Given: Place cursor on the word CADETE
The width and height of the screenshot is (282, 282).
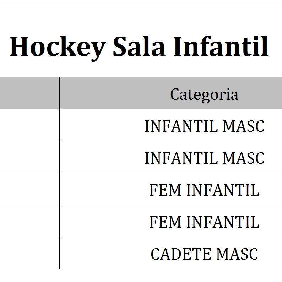Looking at the screenshot, I should pos(181,254).
